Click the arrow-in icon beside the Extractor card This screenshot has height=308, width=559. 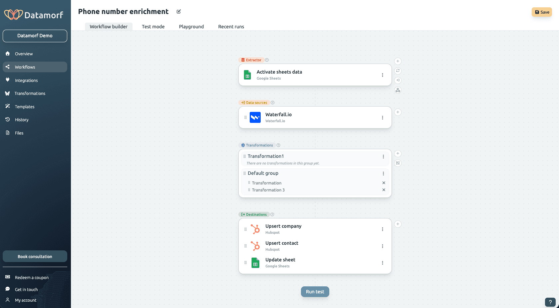pyautogui.click(x=398, y=80)
